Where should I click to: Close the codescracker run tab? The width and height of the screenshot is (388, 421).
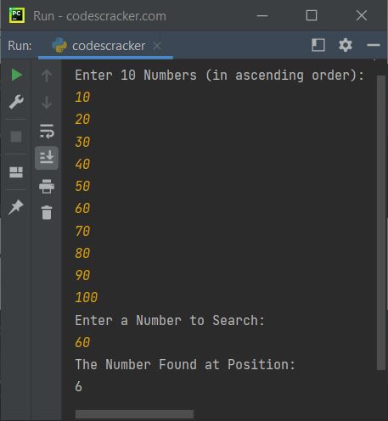click(x=157, y=46)
